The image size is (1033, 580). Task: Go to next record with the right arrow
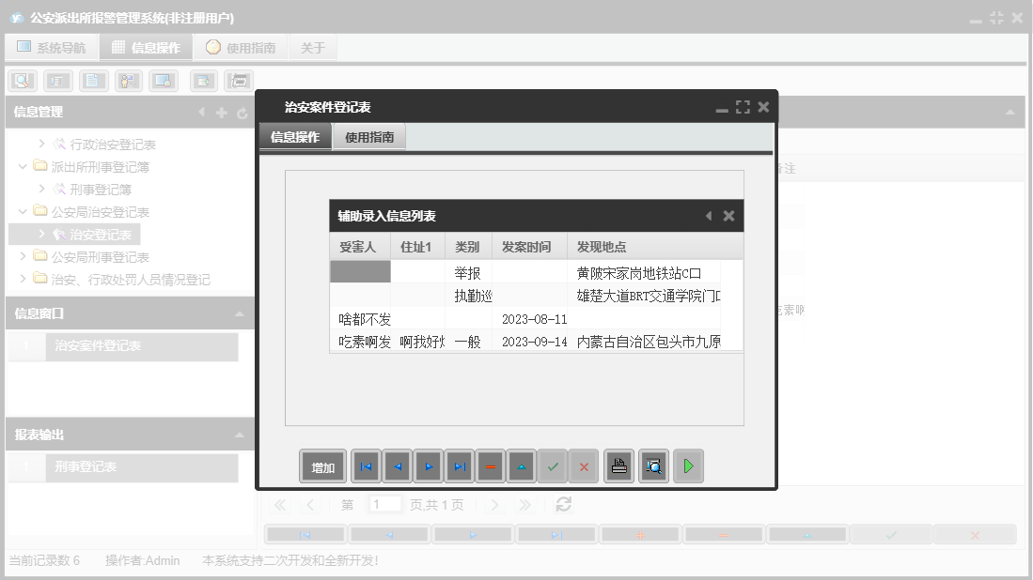pyautogui.click(x=429, y=466)
